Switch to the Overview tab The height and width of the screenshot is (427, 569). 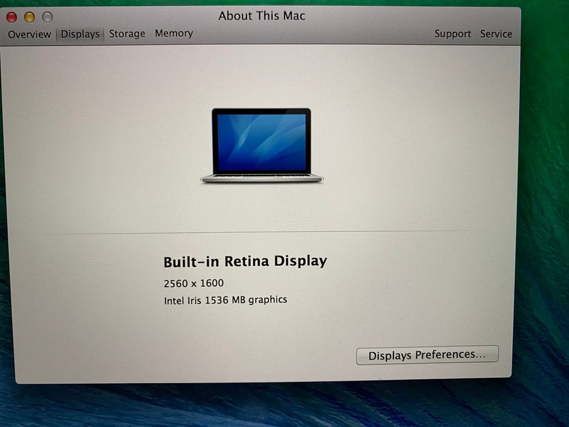29,34
